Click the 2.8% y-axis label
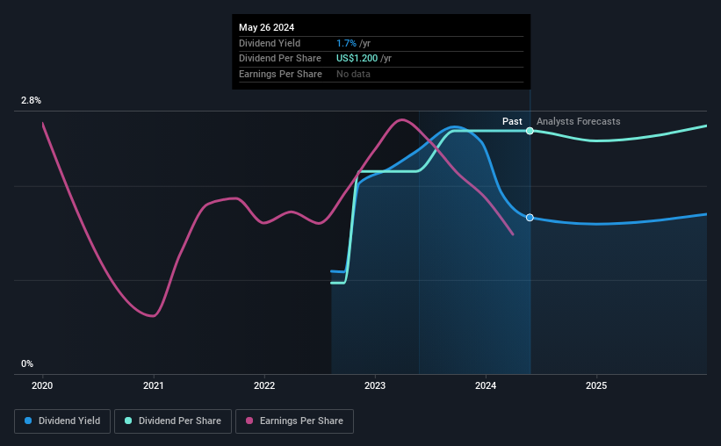Screen dimensions: 721x446 tap(31, 100)
